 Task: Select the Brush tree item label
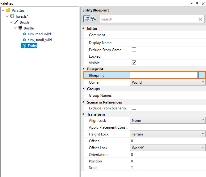tap(24, 22)
